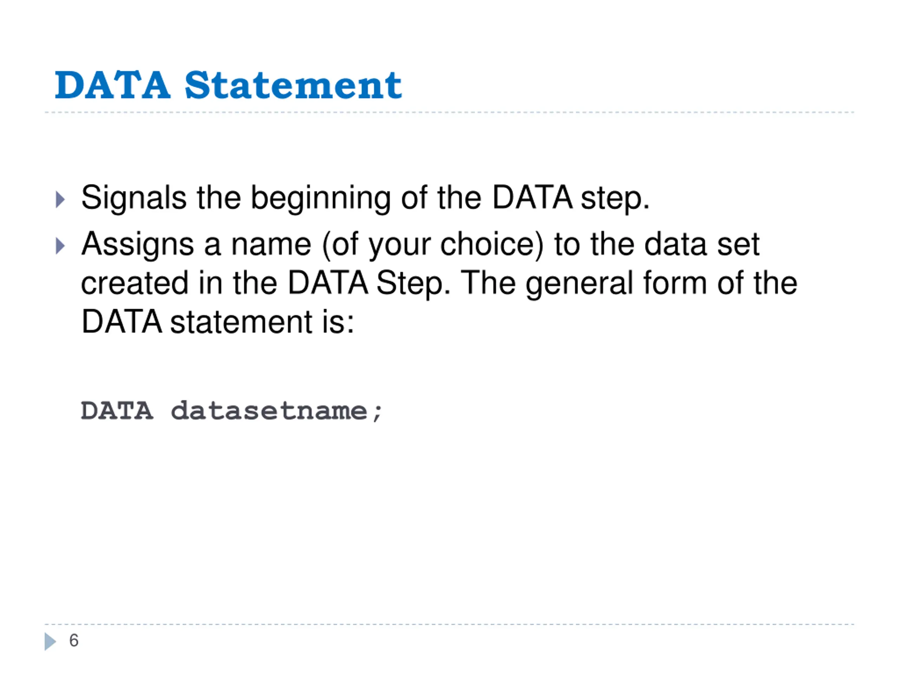Click the word 'beginning' in first bullet
899x674 pixels.
click(x=321, y=199)
